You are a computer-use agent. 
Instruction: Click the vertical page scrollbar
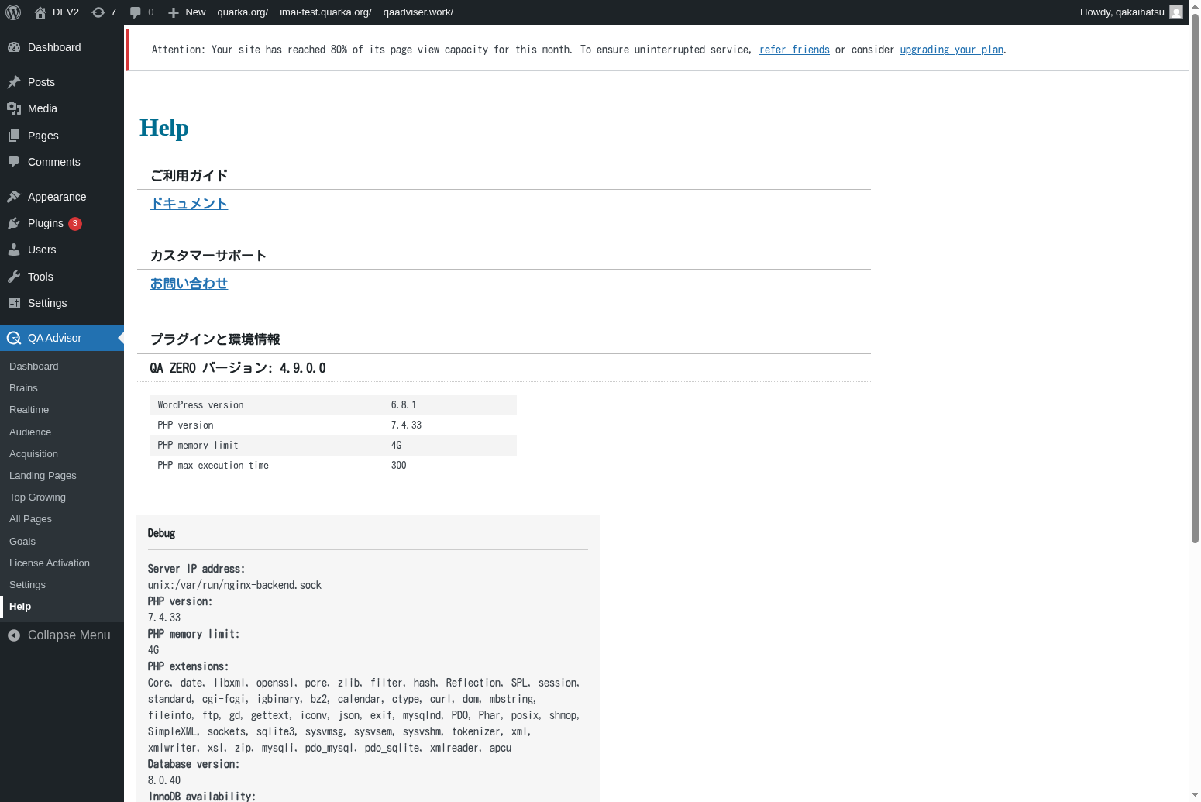(1195, 279)
